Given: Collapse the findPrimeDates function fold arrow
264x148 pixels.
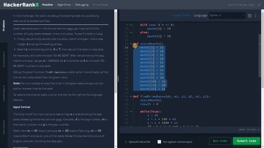Looking at the screenshot, I should (131, 97).
